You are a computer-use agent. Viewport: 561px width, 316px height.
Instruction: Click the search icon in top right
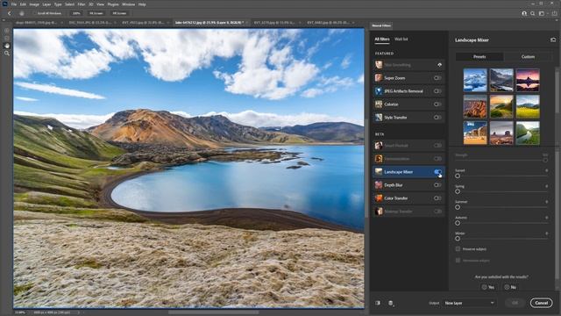tap(533, 13)
